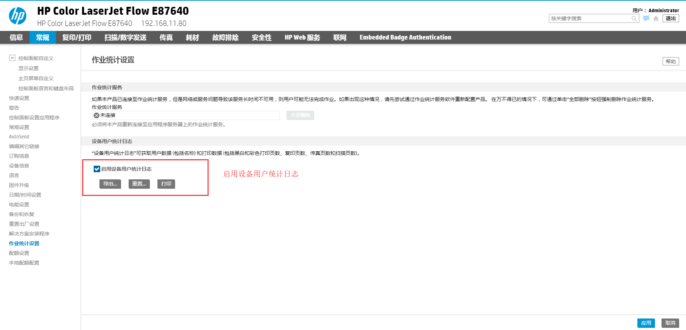Open 固件升级 sidebar link
Image resolution: width=686 pixels, height=330 pixels.
(19, 185)
